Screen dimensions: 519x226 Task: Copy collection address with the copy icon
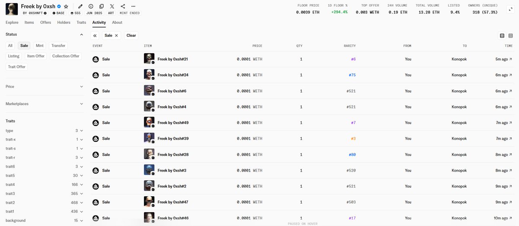101,6
